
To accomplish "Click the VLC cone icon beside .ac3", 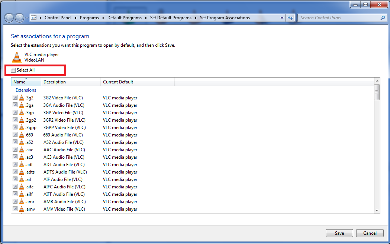I will pos(22,157).
